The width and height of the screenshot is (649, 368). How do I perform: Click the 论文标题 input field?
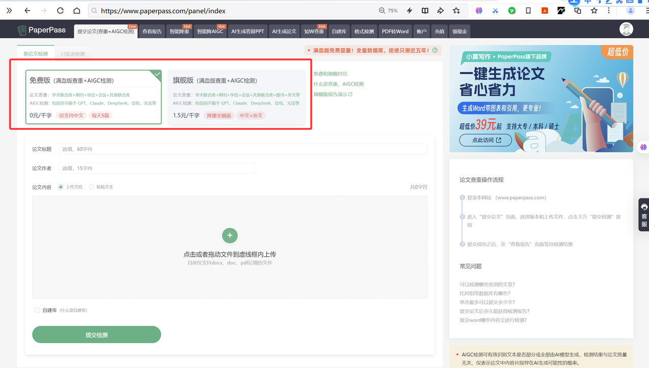243,149
